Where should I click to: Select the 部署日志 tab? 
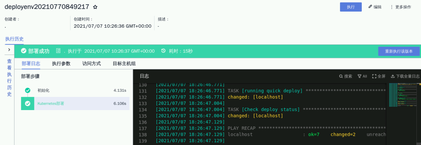pyautogui.click(x=31, y=64)
